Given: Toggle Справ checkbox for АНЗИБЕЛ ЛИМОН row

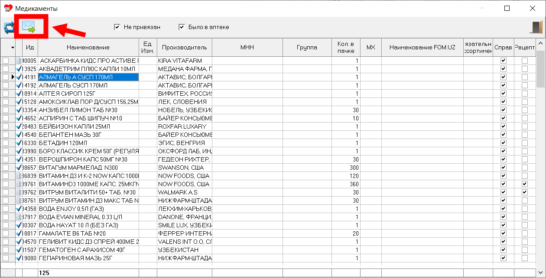Looking at the screenshot, I should pyautogui.click(x=503, y=110).
